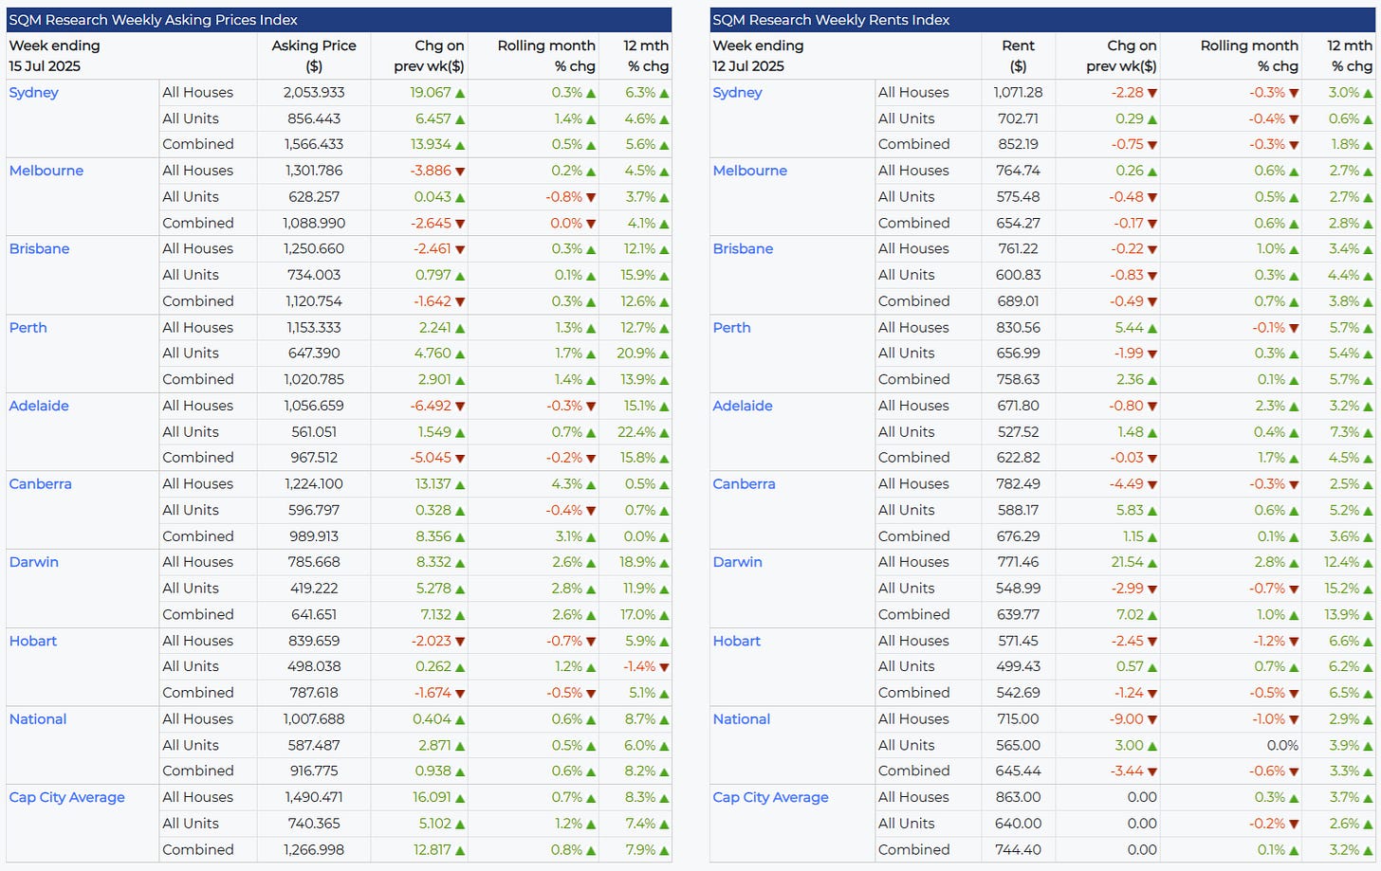Select Canberra houses rent 782.49
The width and height of the screenshot is (1381, 871).
pyautogui.click(x=1018, y=483)
